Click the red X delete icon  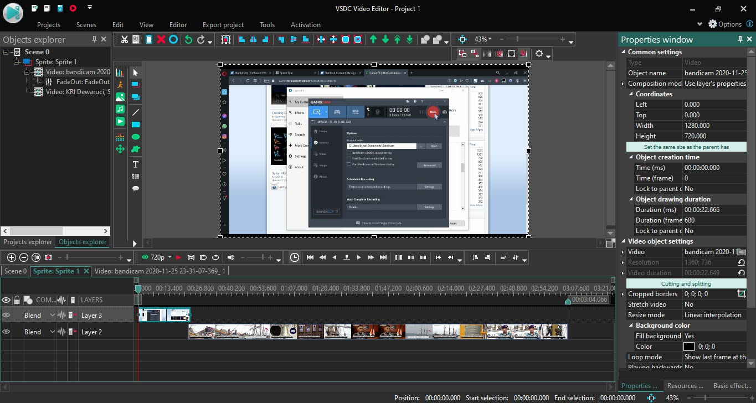coord(161,39)
